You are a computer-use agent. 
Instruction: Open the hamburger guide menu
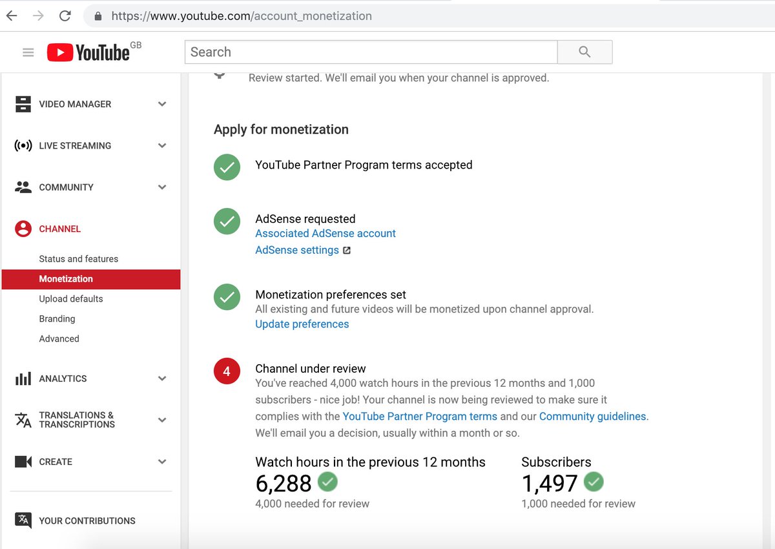click(x=28, y=52)
